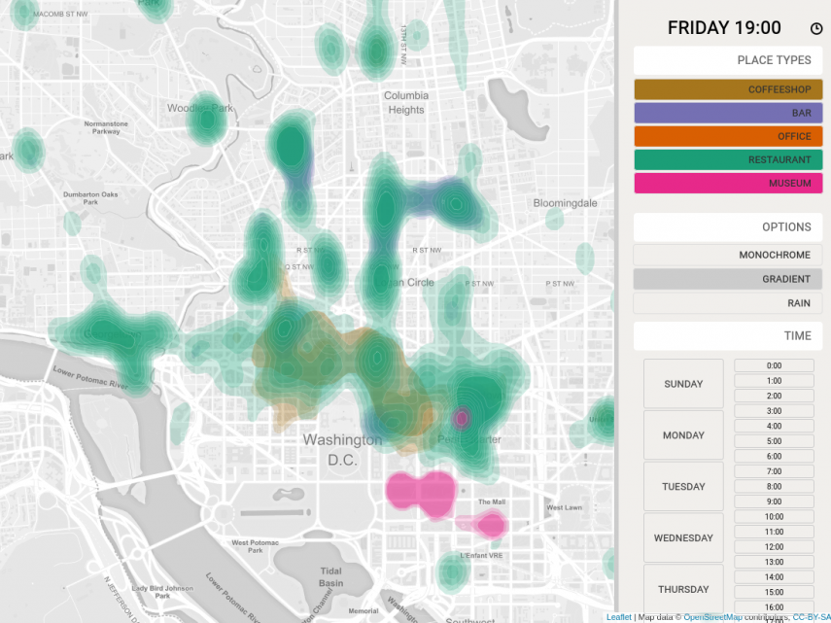Collapse the TIME section header
Screen dimensions: 831x623
728,335
